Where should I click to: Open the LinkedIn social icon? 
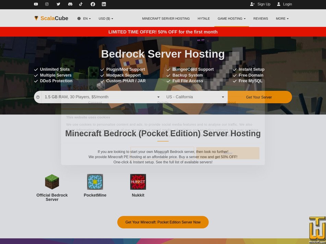[x=104, y=4]
